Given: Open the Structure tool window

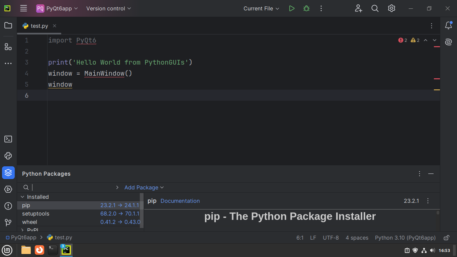Looking at the screenshot, I should pyautogui.click(x=8, y=47).
